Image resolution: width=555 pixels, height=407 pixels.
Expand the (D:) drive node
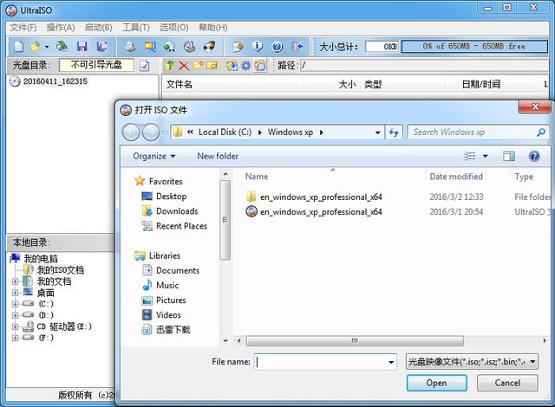(x=15, y=315)
